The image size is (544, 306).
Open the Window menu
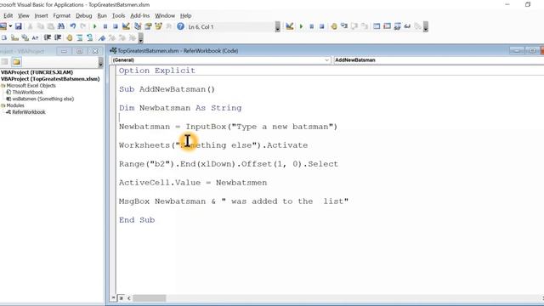165,15
